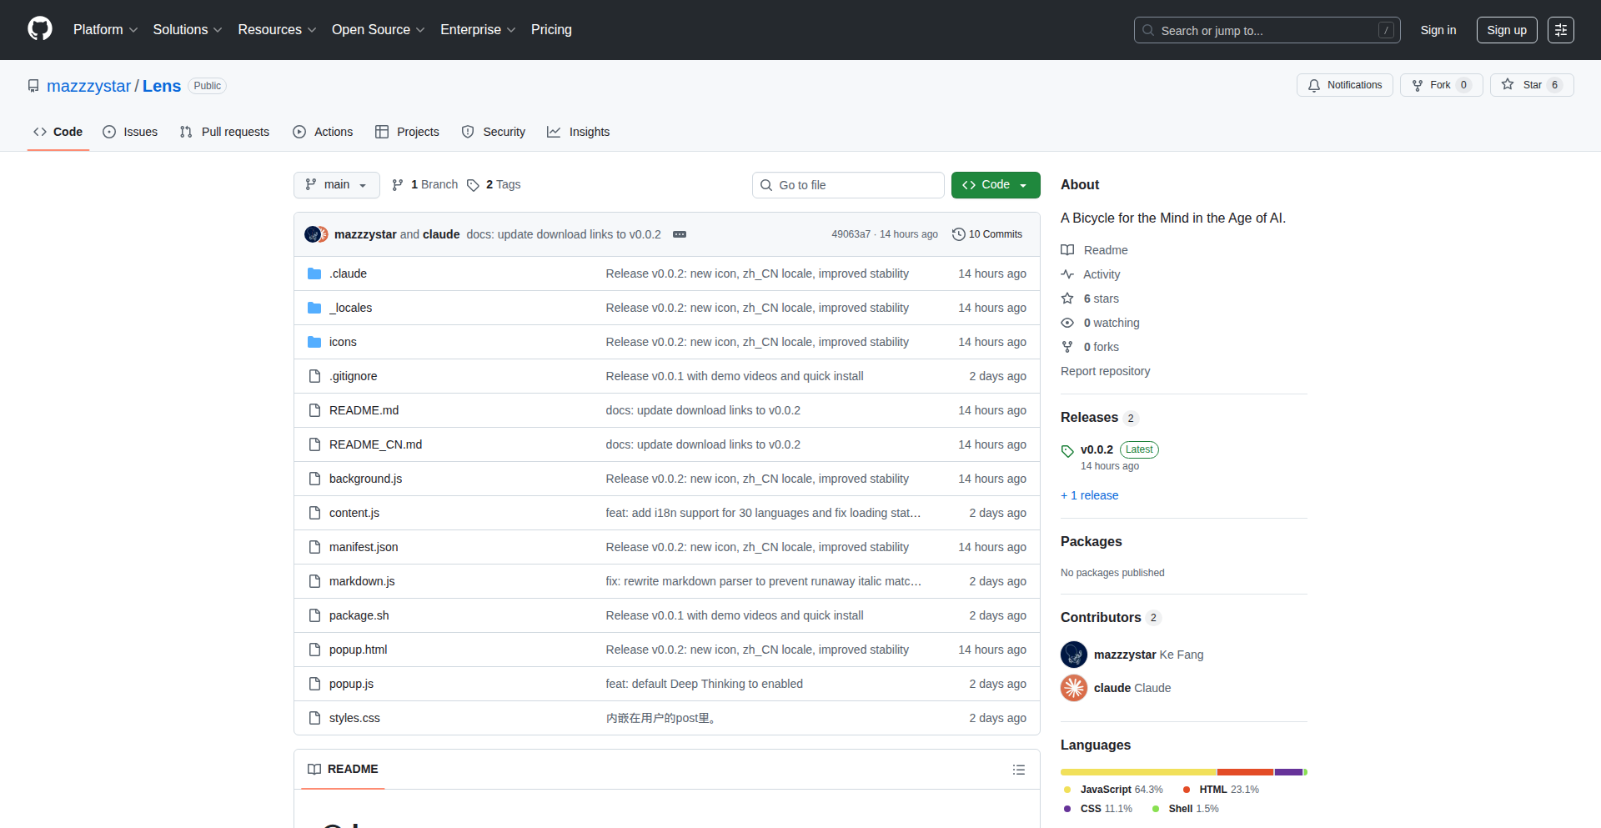1601x828 pixels.
Task: Click the tag icon beside v0.0.2 release
Action: 1067,451
